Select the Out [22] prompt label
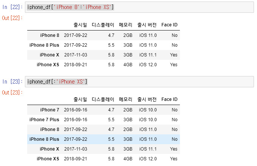This screenshot has height=166, width=257. pos(12,18)
